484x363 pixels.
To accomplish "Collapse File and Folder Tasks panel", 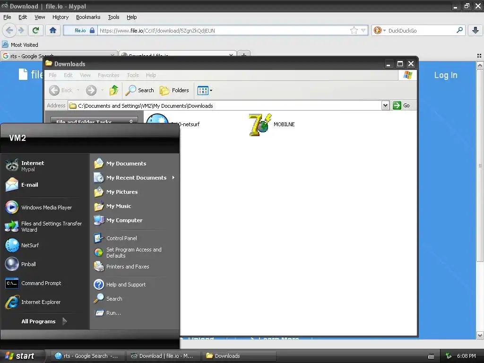I will click(131, 121).
